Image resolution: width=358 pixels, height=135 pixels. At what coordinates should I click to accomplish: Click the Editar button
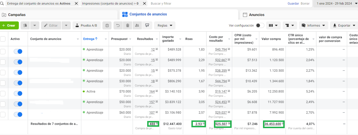pos(51,25)
